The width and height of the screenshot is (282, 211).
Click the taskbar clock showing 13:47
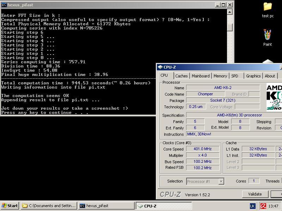pos(274,206)
